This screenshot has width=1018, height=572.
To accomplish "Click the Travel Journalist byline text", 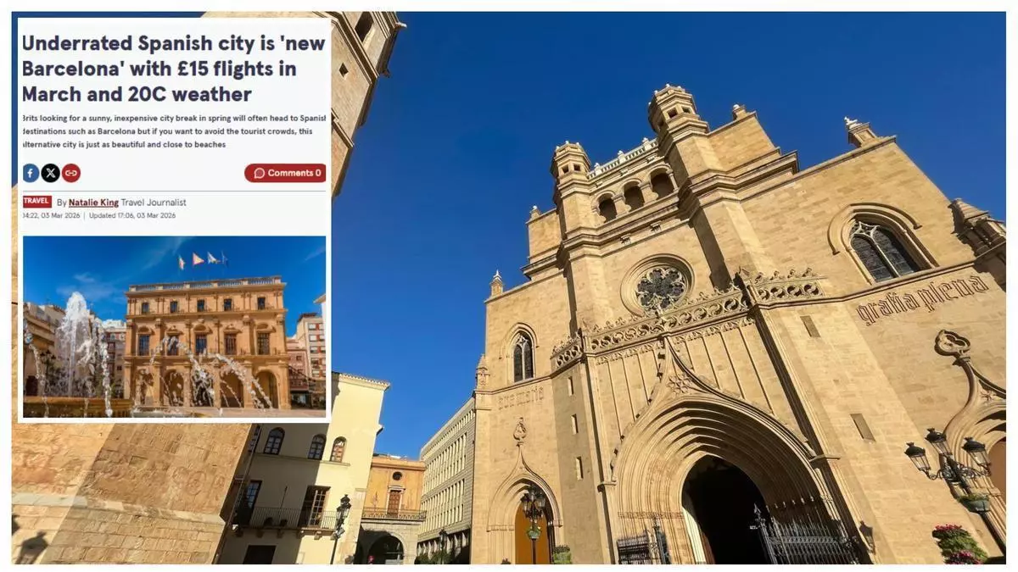I will (x=154, y=203).
